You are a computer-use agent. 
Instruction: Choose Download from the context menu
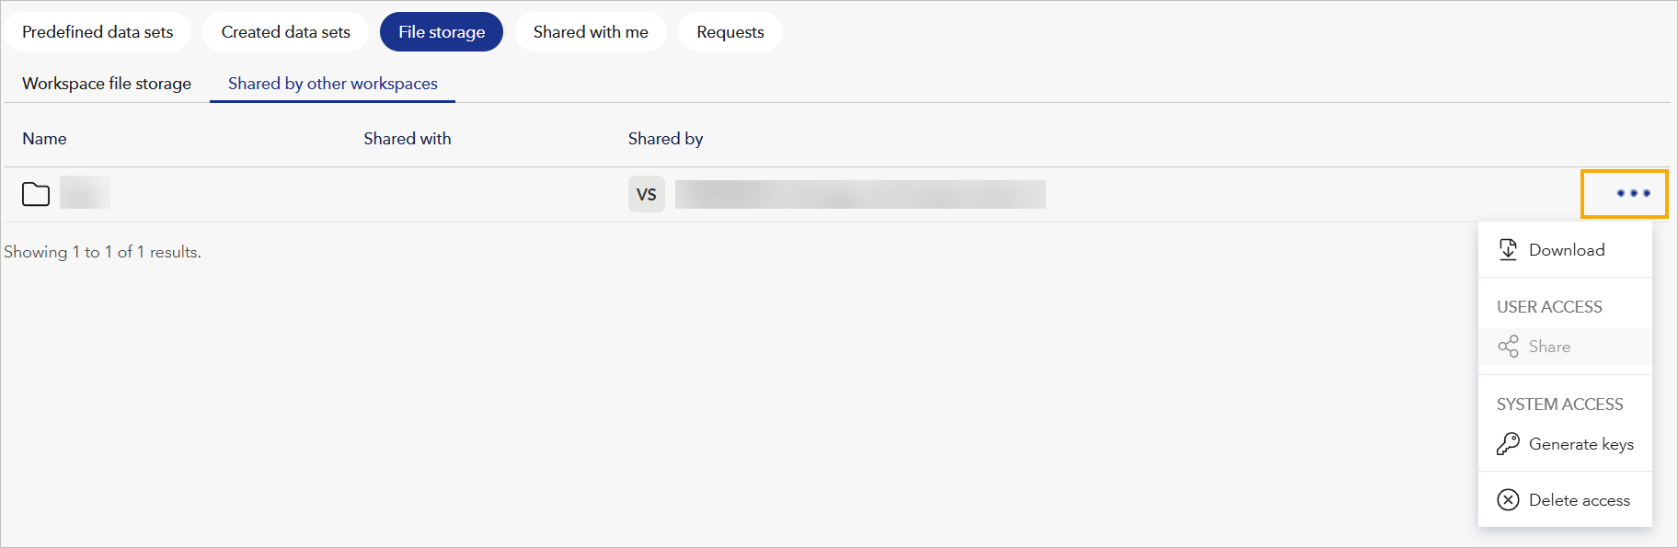pyautogui.click(x=1567, y=250)
